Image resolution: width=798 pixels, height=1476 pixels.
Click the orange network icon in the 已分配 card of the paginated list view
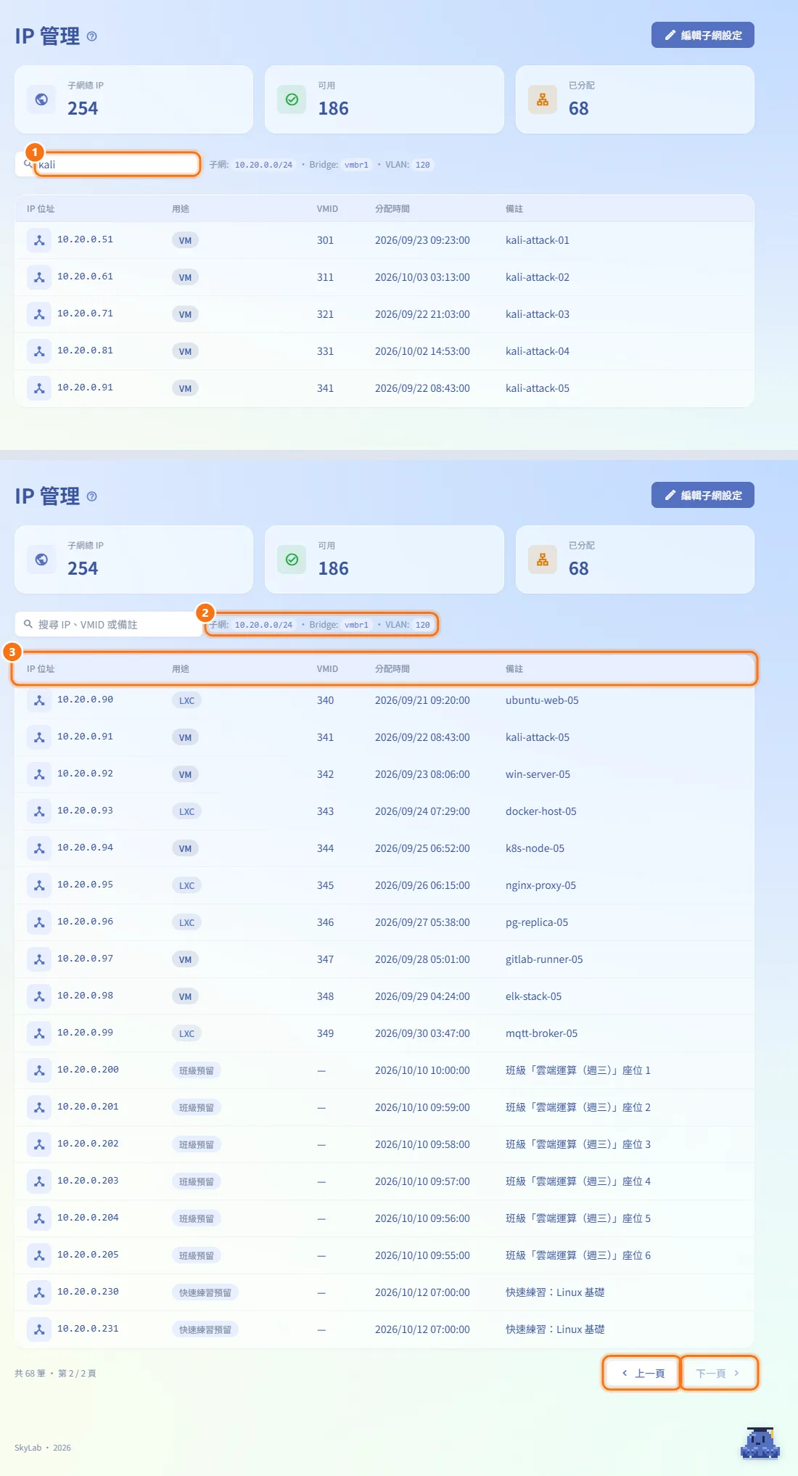click(x=542, y=559)
